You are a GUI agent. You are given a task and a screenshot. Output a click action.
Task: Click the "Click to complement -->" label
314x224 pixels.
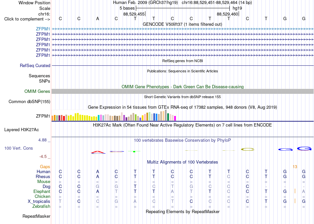(x=27, y=19)
